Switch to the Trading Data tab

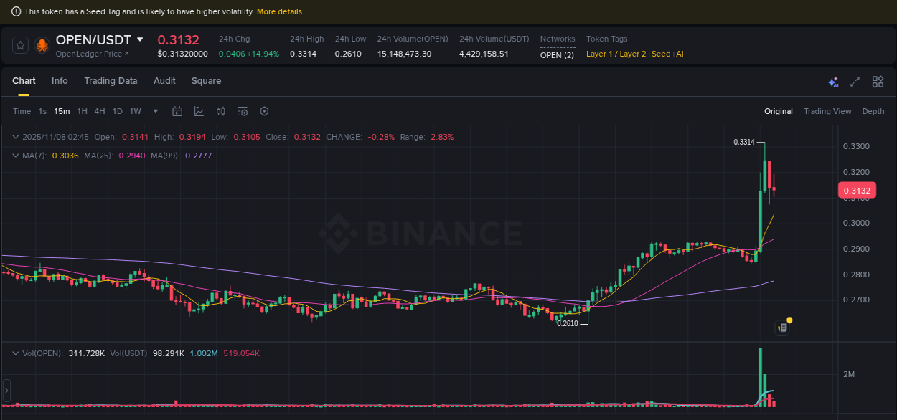(x=111, y=81)
